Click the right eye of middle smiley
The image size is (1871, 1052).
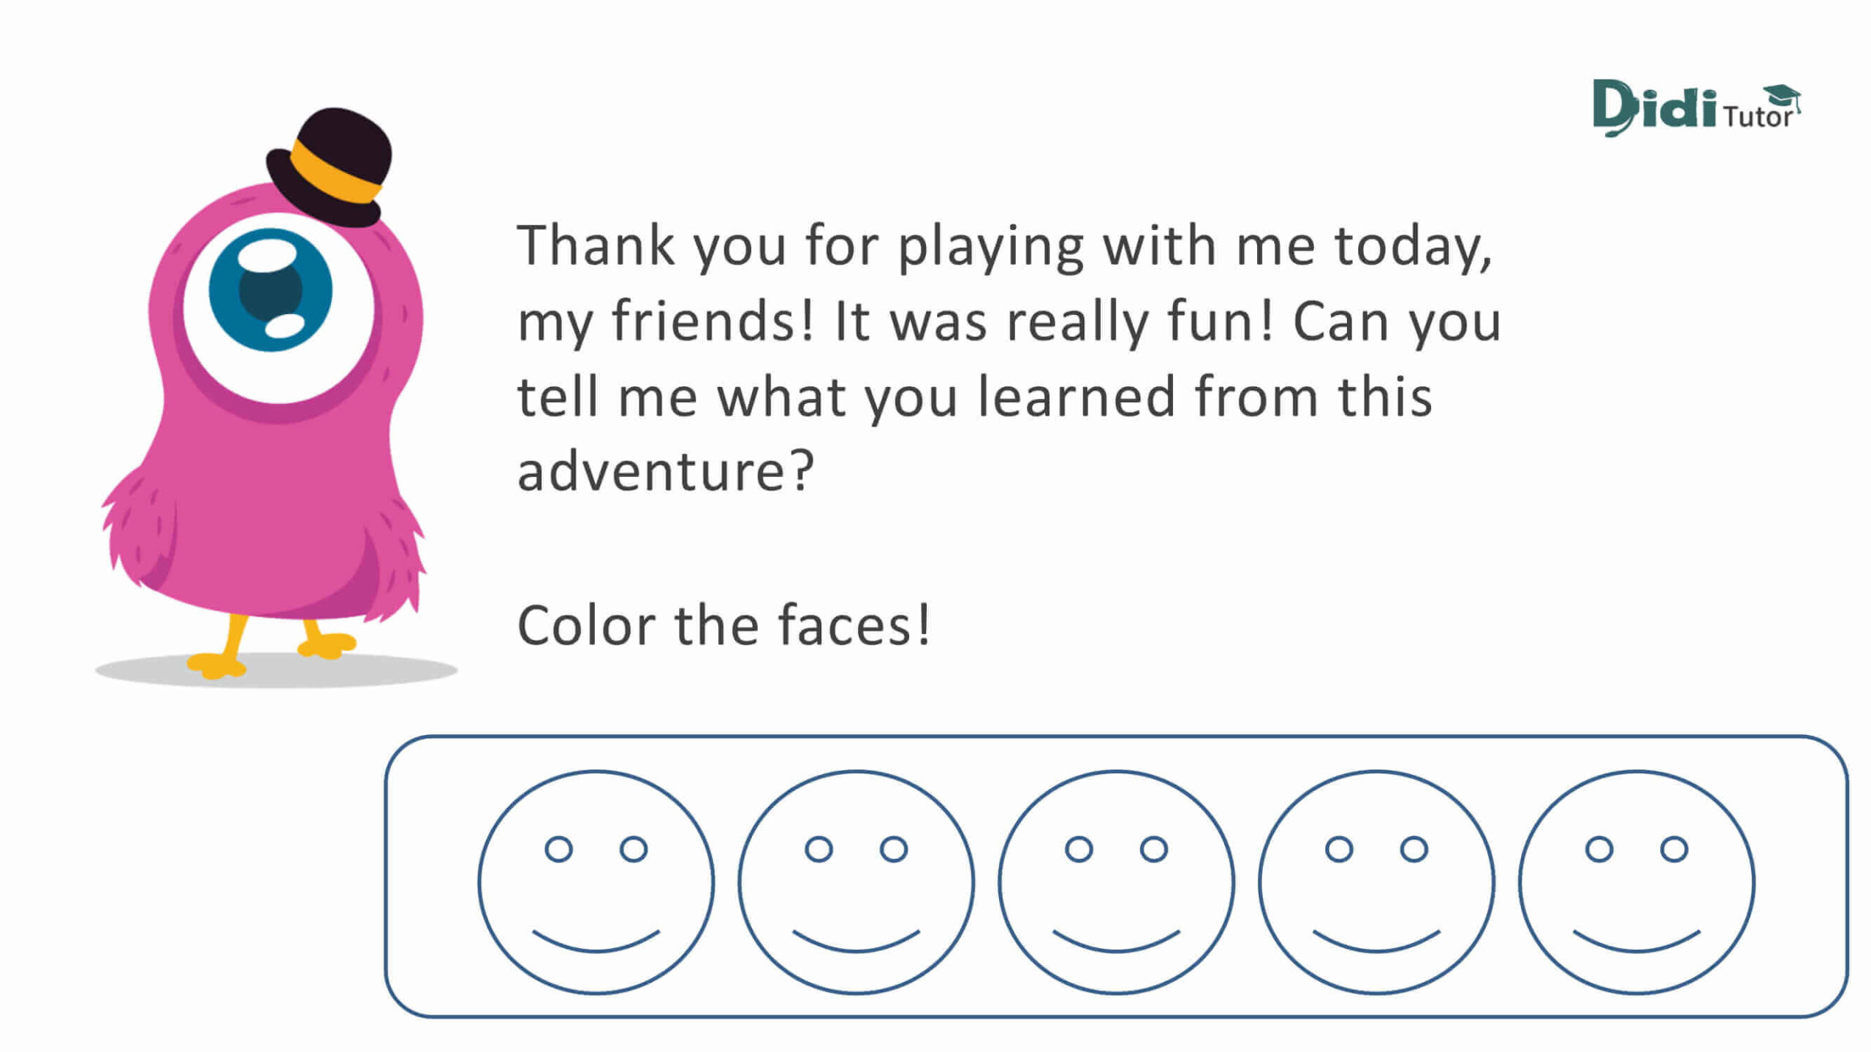pos(1153,849)
